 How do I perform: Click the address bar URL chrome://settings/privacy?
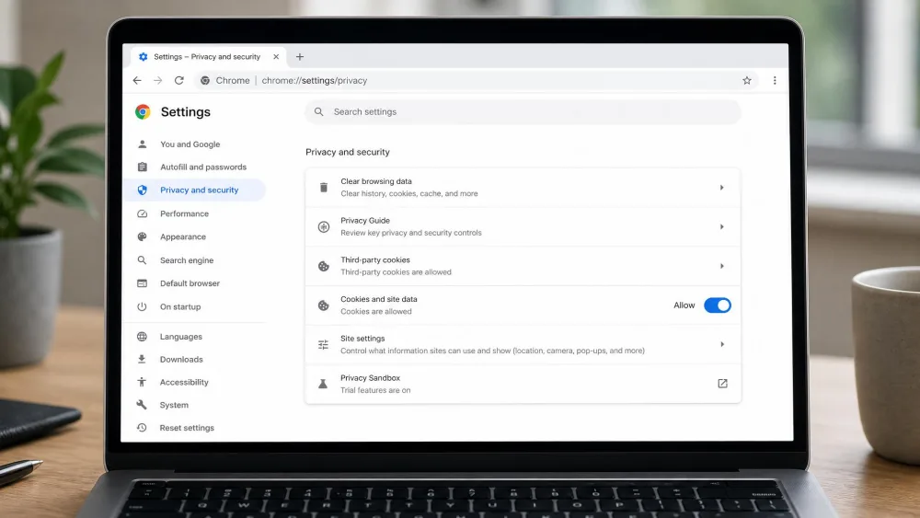tap(315, 80)
